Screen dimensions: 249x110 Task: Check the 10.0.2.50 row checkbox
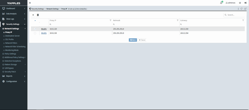tap(35, 33)
